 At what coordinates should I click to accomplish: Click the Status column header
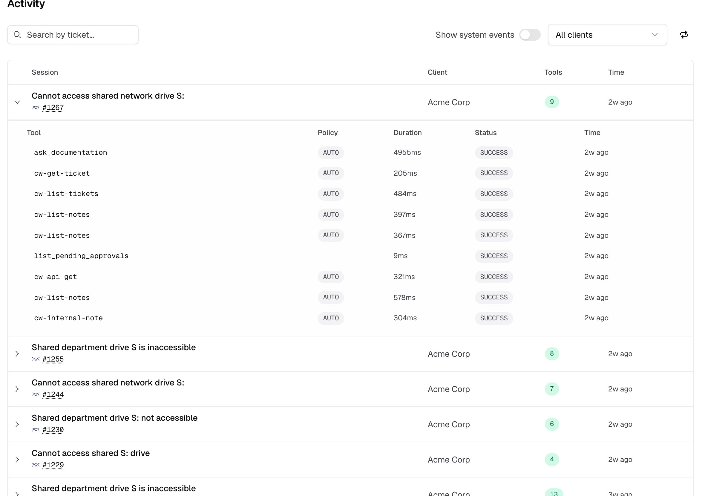(x=485, y=133)
